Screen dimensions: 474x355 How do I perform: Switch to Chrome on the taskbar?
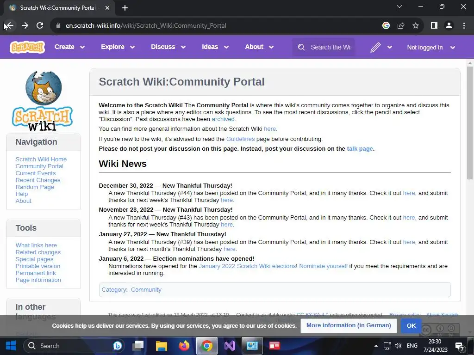(207, 346)
